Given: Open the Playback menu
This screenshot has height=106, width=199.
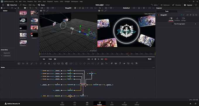Looking at the screenshot, I should coord(50,1).
